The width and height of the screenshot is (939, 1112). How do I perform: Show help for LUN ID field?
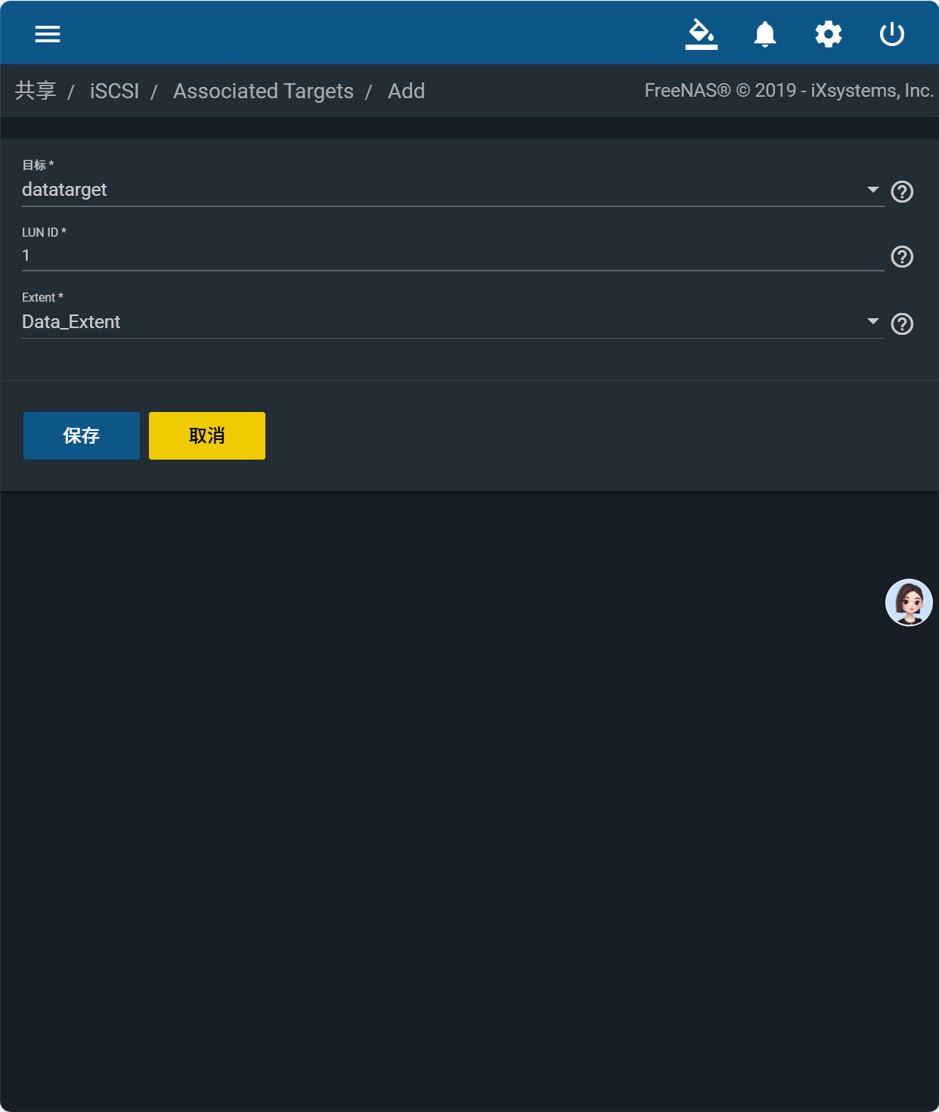(x=902, y=257)
